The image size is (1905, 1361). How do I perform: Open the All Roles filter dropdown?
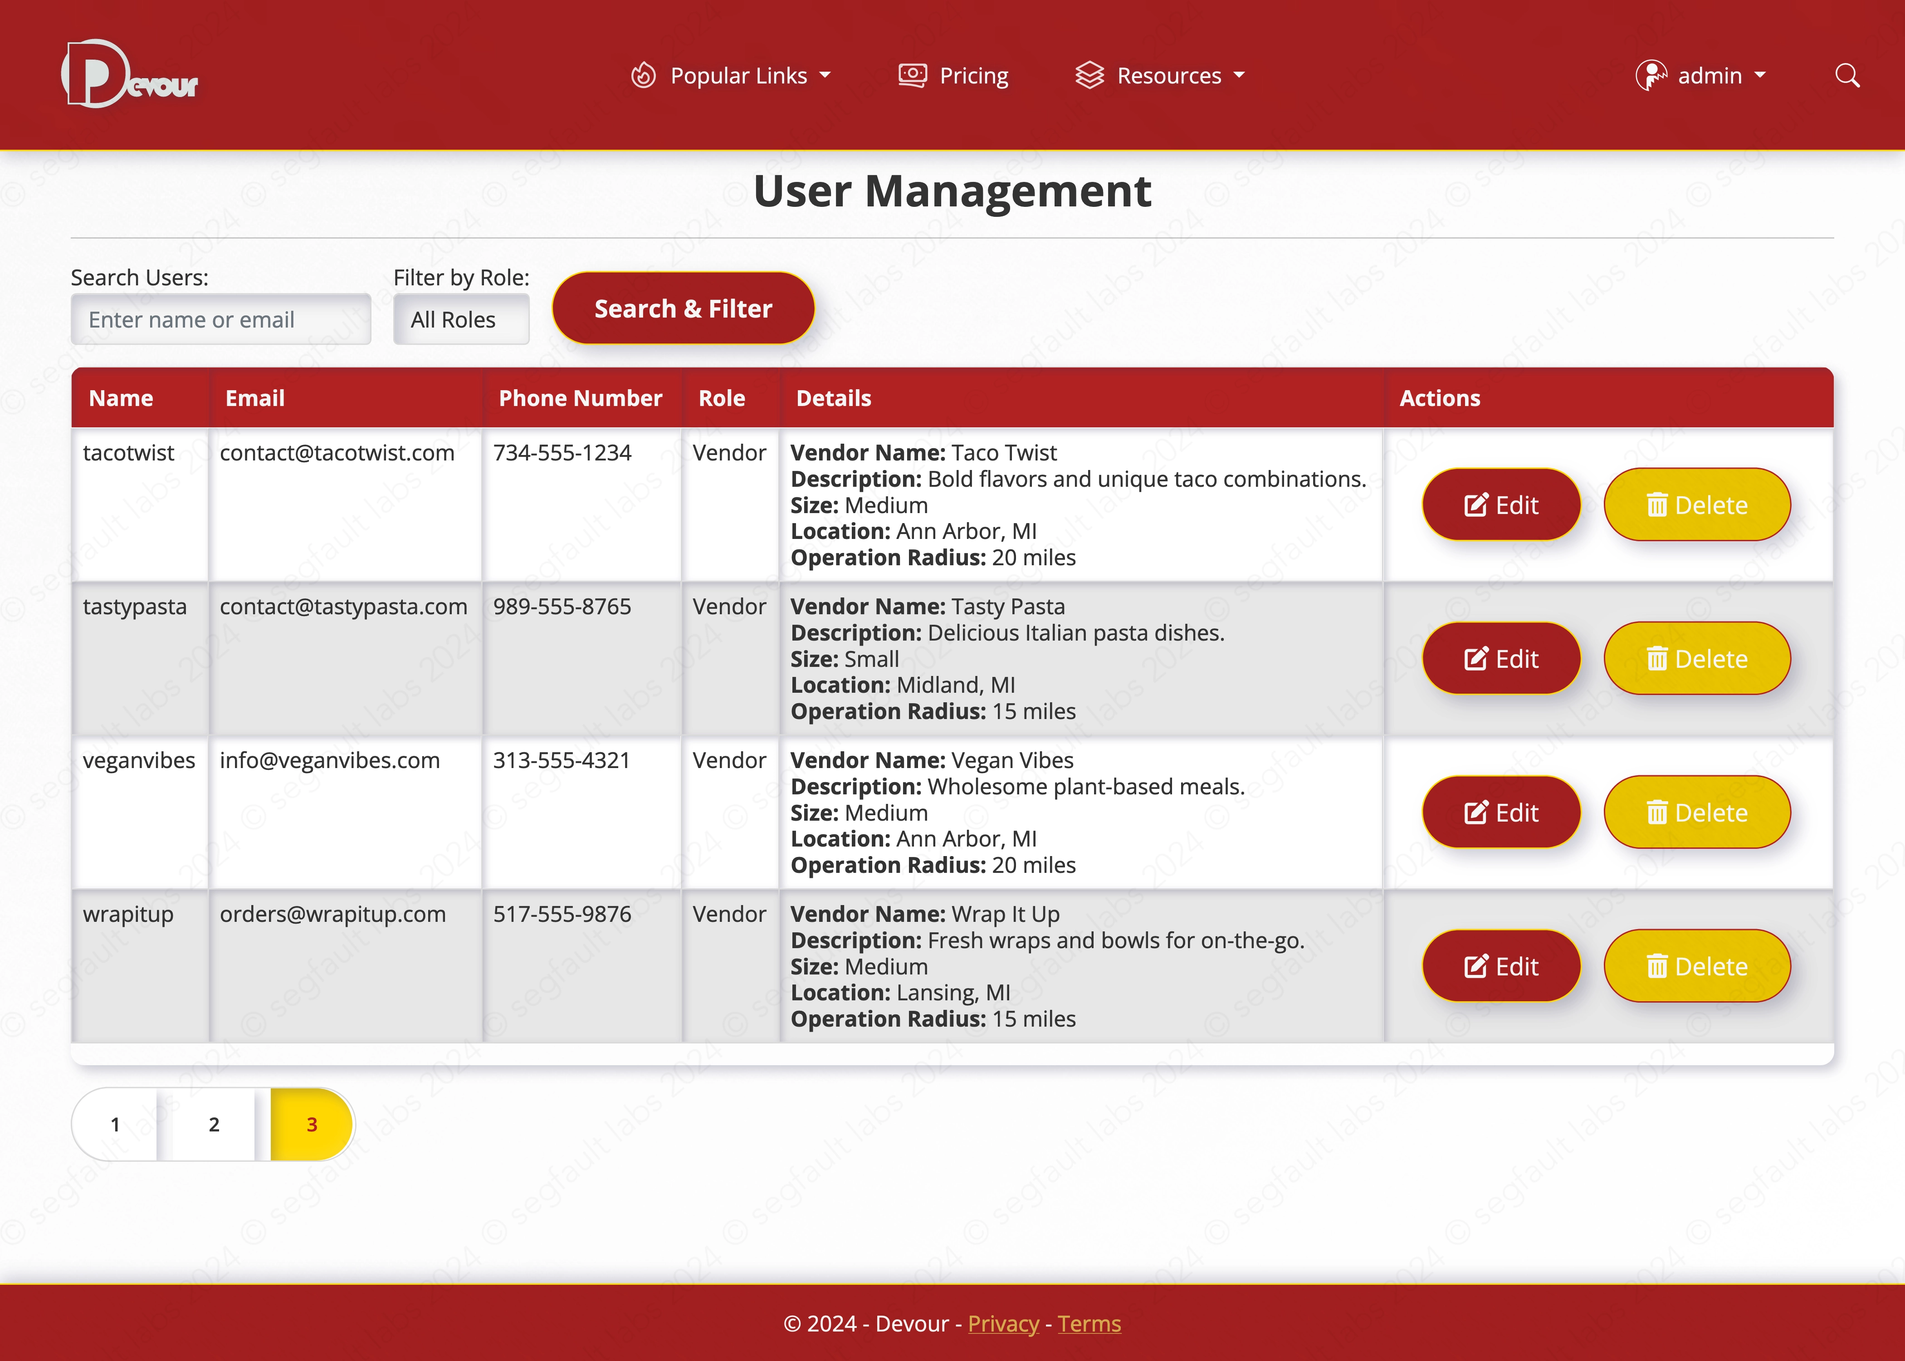point(462,319)
